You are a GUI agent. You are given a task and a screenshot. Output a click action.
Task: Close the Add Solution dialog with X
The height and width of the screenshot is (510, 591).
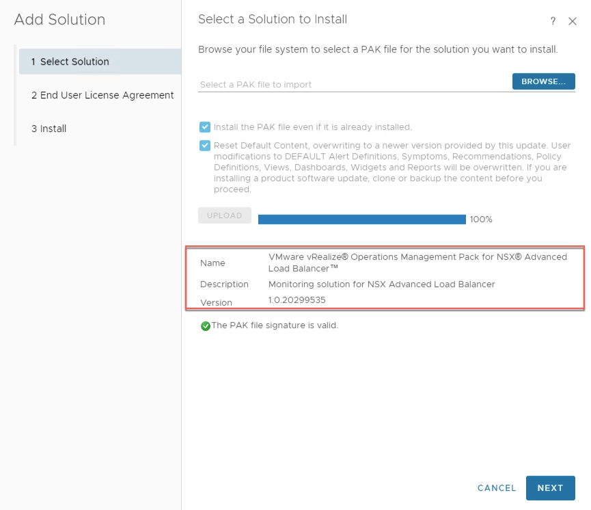573,22
